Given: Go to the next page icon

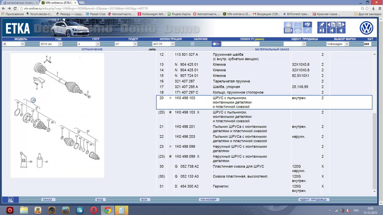Looking at the screenshot, I should pos(341,25).
